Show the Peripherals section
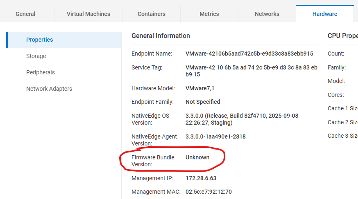This screenshot has width=358, height=199. point(41,72)
